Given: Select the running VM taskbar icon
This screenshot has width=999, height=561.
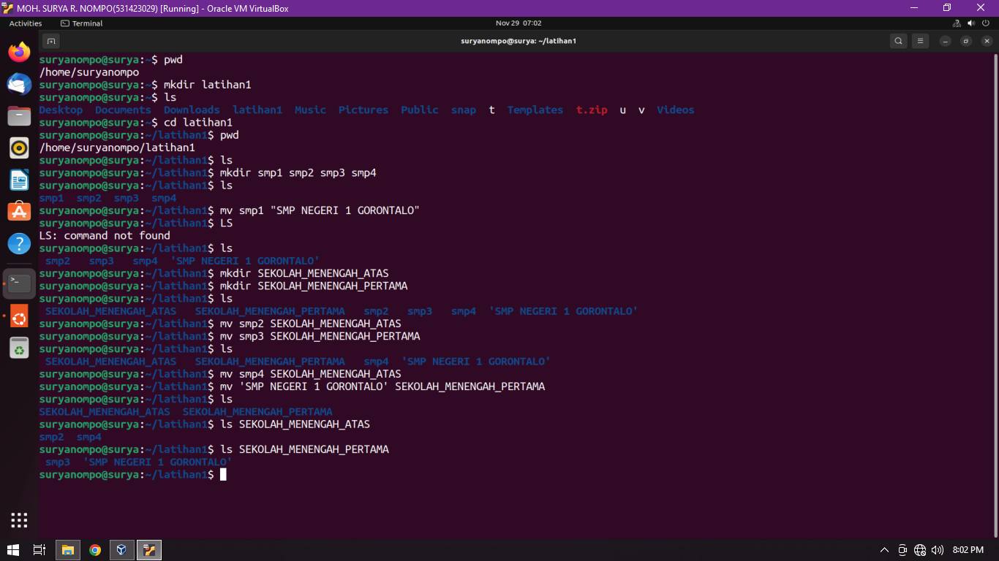Looking at the screenshot, I should pos(149,550).
